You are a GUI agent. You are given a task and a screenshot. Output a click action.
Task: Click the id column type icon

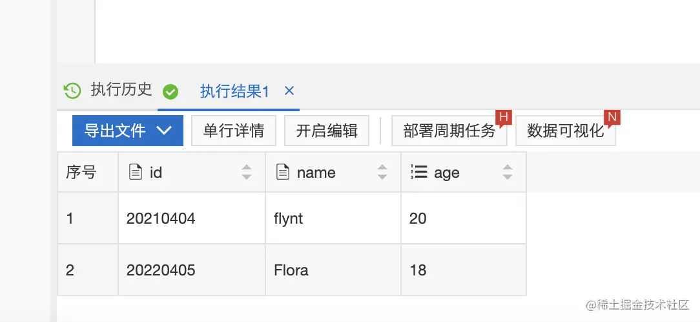tap(136, 172)
